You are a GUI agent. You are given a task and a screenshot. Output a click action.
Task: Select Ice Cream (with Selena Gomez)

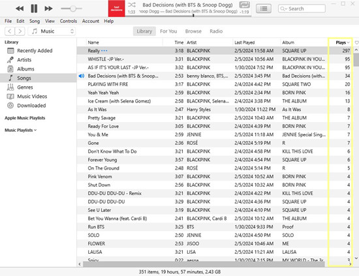click(x=119, y=101)
